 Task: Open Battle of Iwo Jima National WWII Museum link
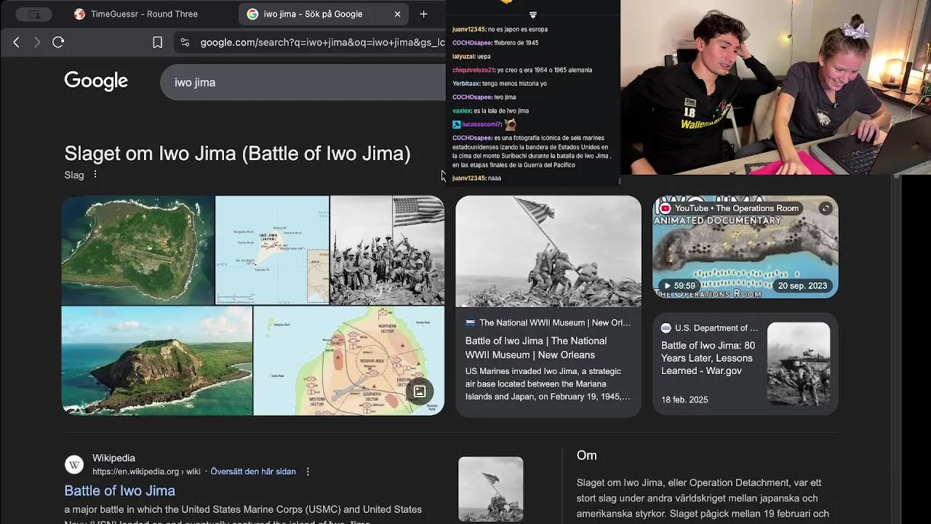(x=536, y=348)
